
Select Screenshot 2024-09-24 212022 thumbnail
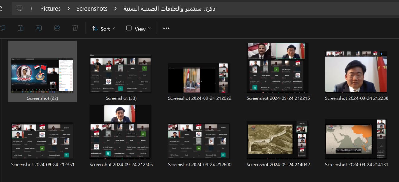click(199, 78)
